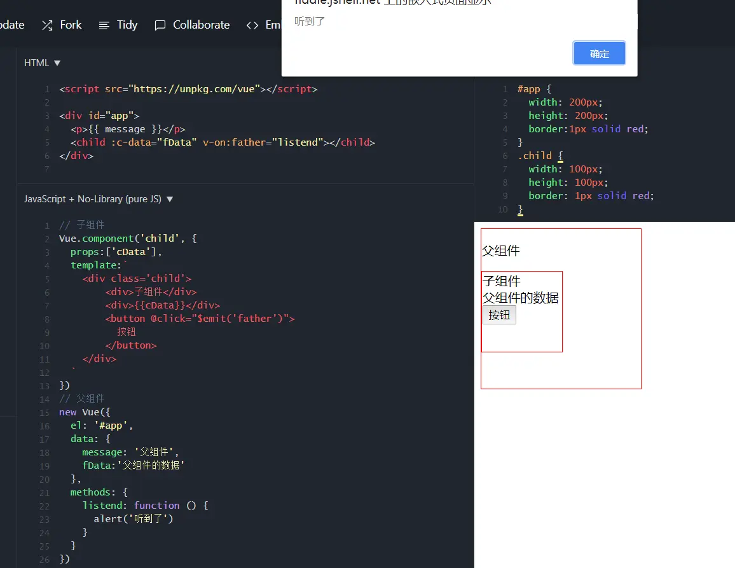Click the 听到了 message in the alert dialog
Viewport: 735px width, 568px height.
point(310,22)
